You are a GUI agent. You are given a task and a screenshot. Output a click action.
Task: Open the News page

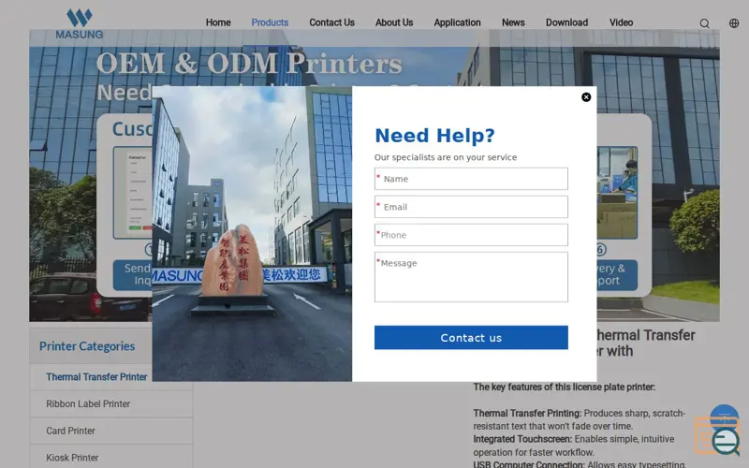(x=513, y=22)
